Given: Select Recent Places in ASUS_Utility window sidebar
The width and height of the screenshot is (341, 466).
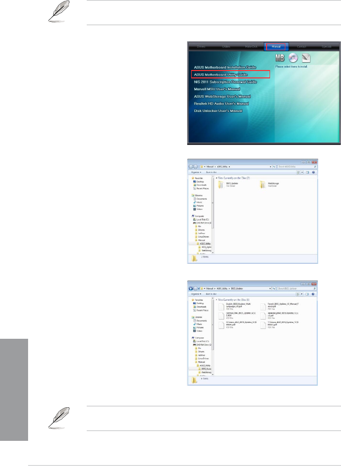Looking at the screenshot, I should [201, 188].
